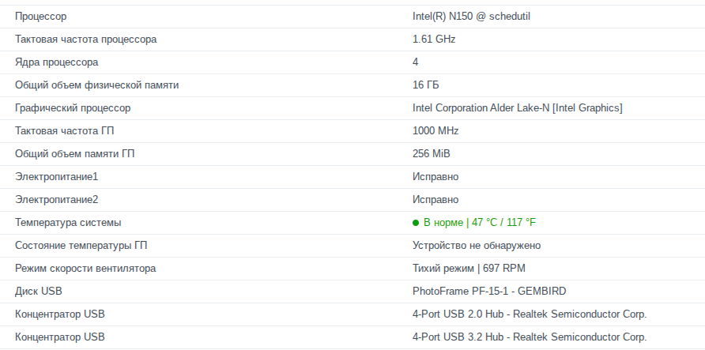Select the '16 ГБ' memory value
The image size is (705, 350).
click(426, 85)
